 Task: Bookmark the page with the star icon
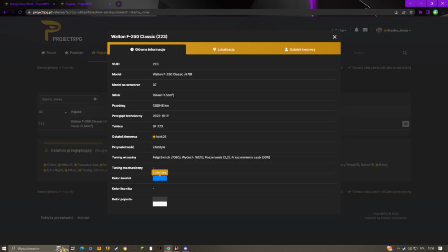411,12
